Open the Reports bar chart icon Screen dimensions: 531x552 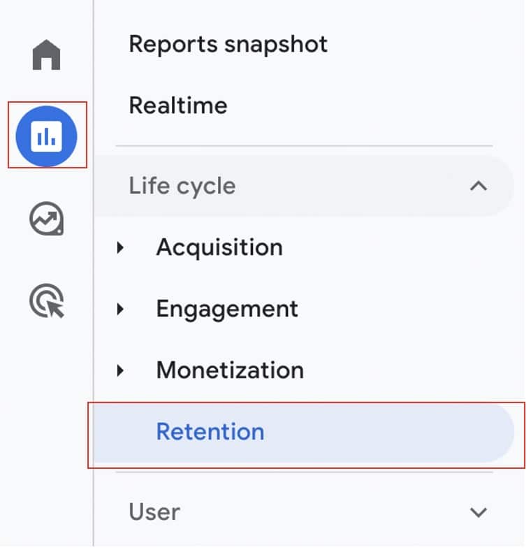pyautogui.click(x=47, y=136)
